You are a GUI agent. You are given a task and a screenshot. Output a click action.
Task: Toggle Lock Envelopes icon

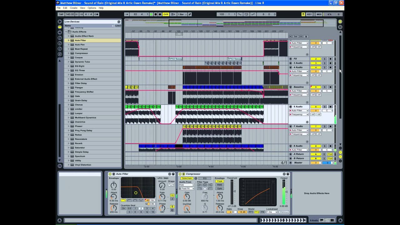tap(306, 37)
